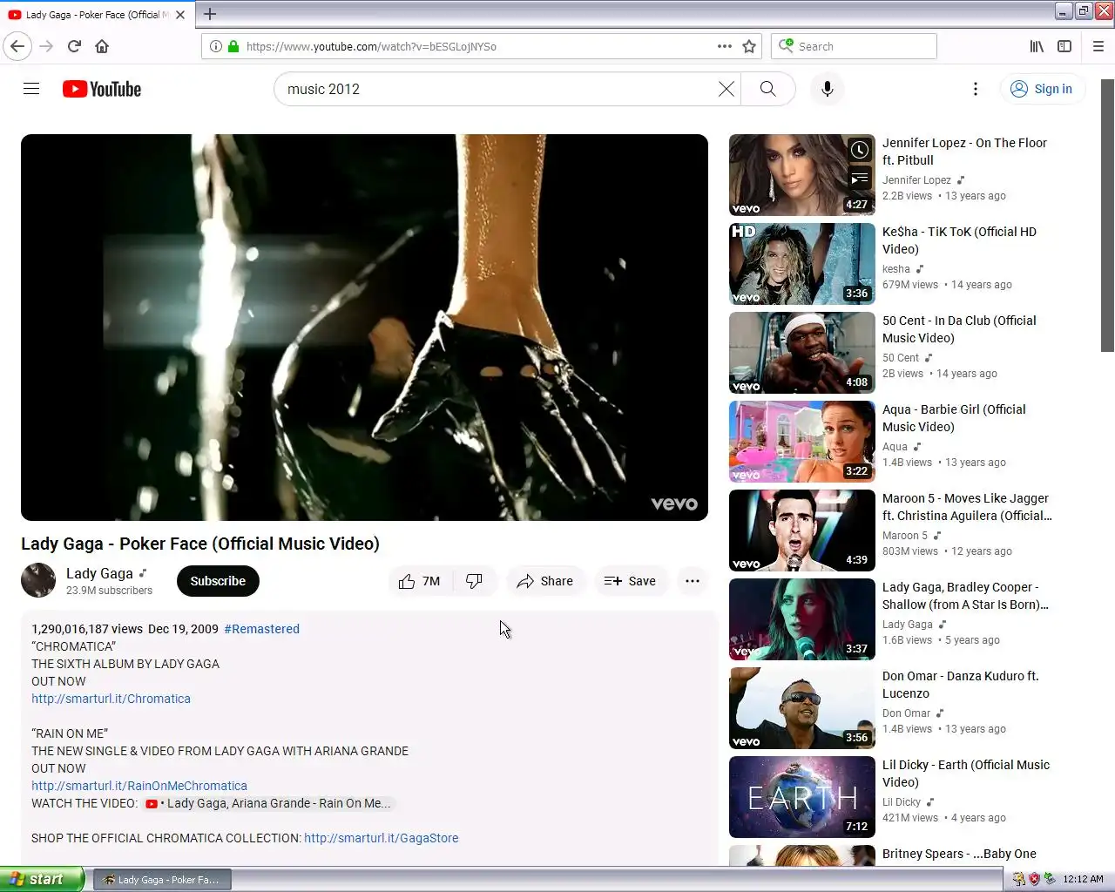Add Jennifer Lopez video to queue
1115x892 pixels.
pos(860,179)
